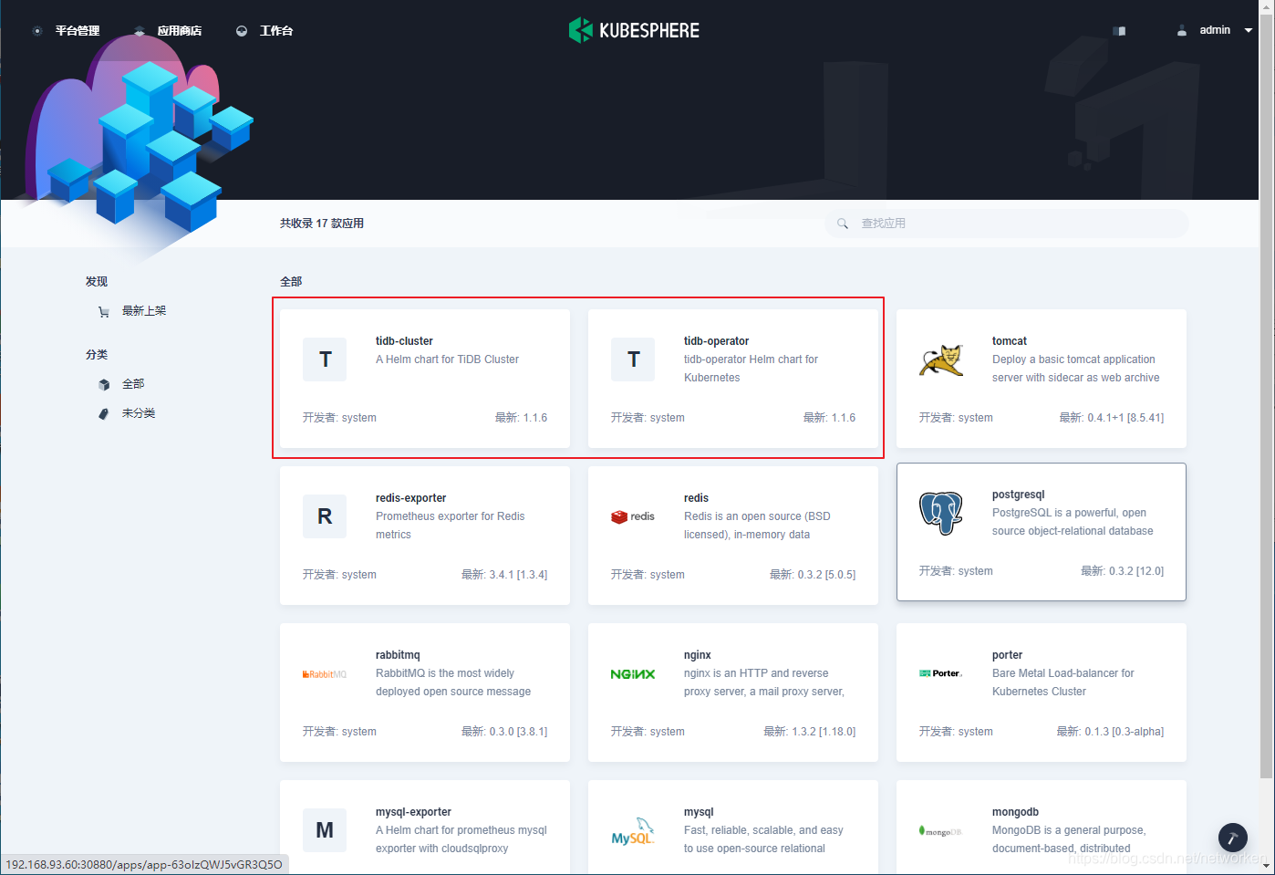This screenshot has height=875, width=1275.
Task: Open the porter app title
Action: pos(1007,655)
